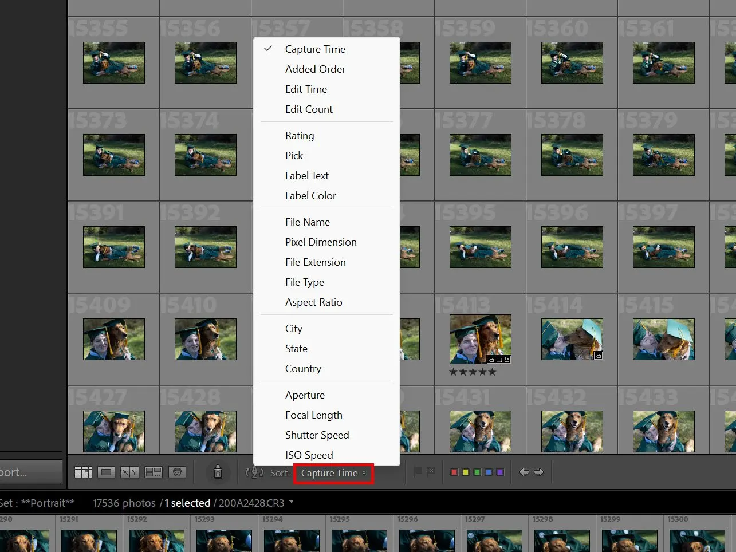Screen dimensions: 736x552
Task: Open Loupe view
Action: tap(106, 472)
